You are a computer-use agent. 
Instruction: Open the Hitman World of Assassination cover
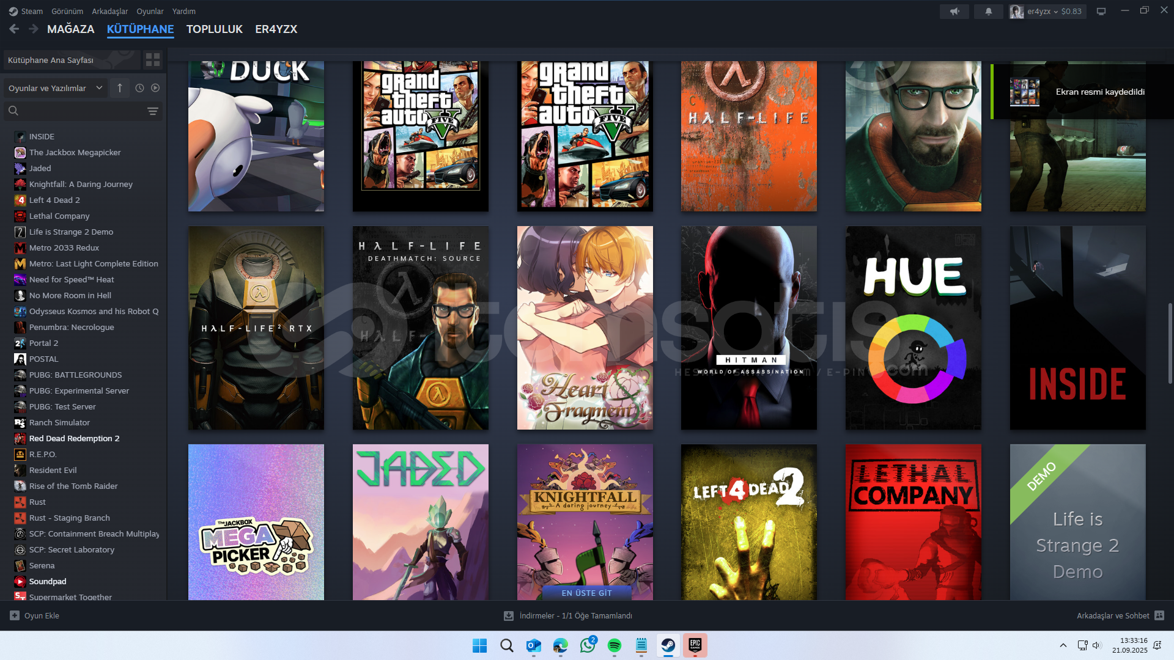(x=749, y=328)
